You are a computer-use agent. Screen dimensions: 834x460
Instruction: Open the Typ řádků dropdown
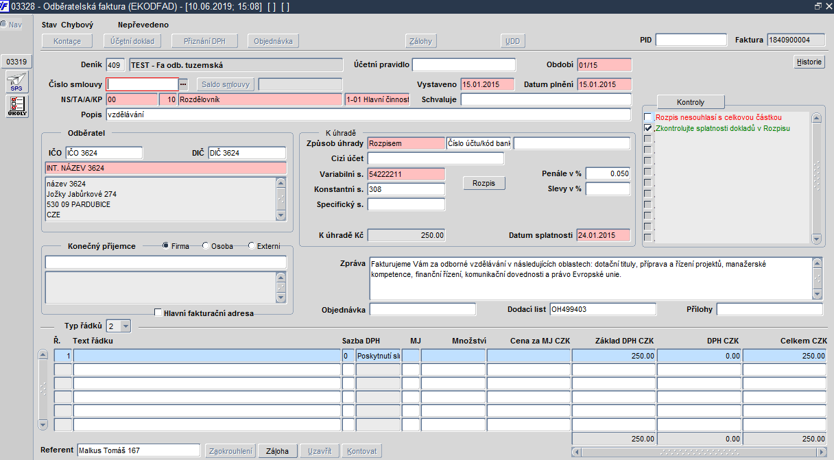[x=126, y=326]
